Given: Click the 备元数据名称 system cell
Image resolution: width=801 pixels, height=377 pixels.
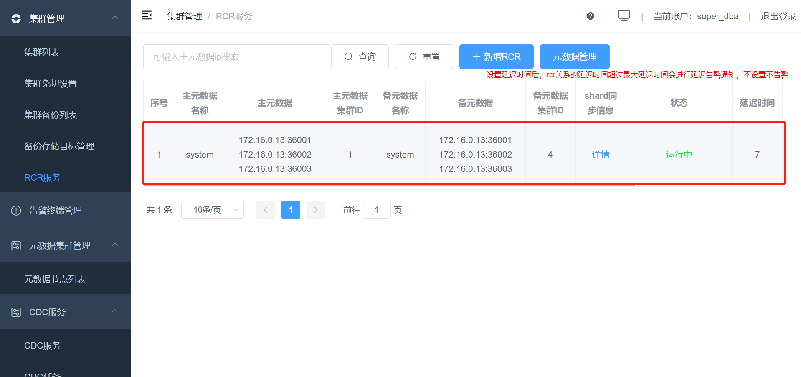Looking at the screenshot, I should click(400, 154).
